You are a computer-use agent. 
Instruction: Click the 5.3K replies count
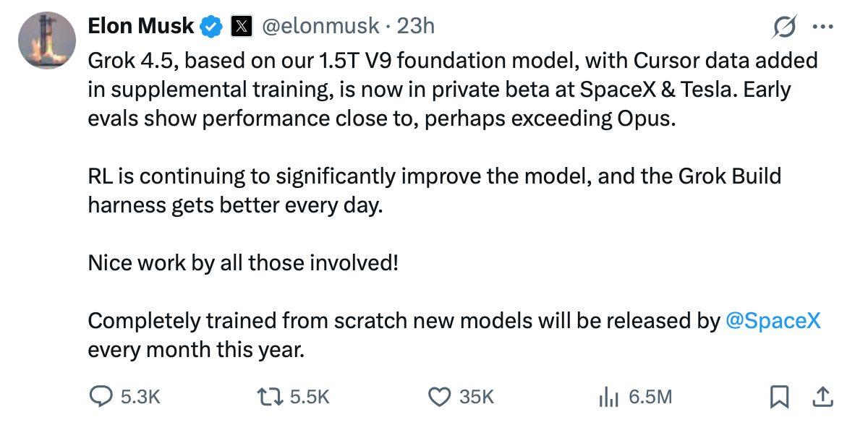[x=140, y=397]
